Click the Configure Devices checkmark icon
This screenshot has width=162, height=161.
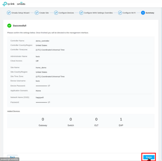pyautogui.click(x=56, y=13)
